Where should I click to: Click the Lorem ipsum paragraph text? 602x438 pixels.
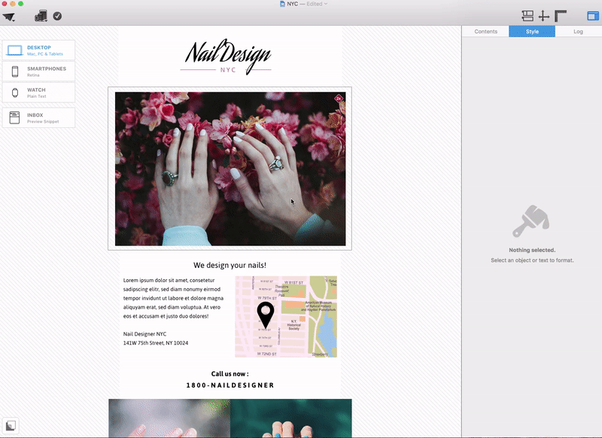(x=174, y=298)
